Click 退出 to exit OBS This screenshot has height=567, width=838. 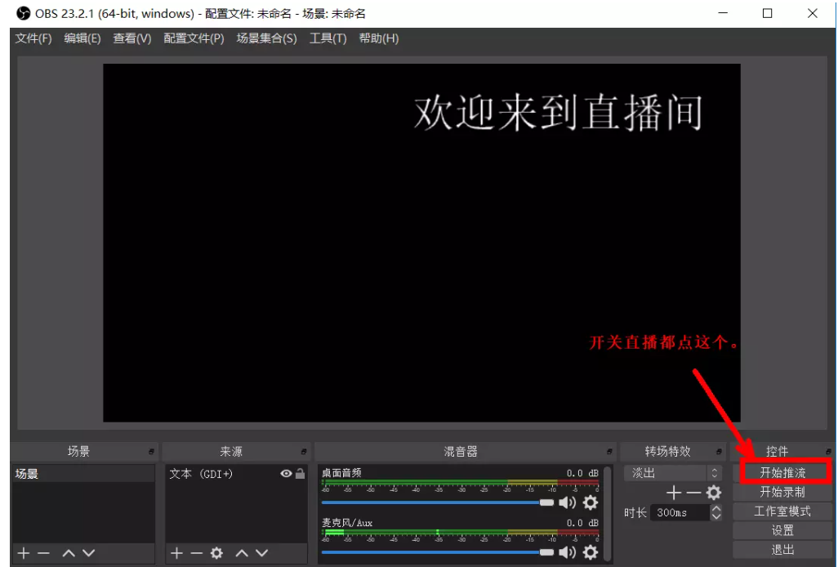(x=782, y=549)
